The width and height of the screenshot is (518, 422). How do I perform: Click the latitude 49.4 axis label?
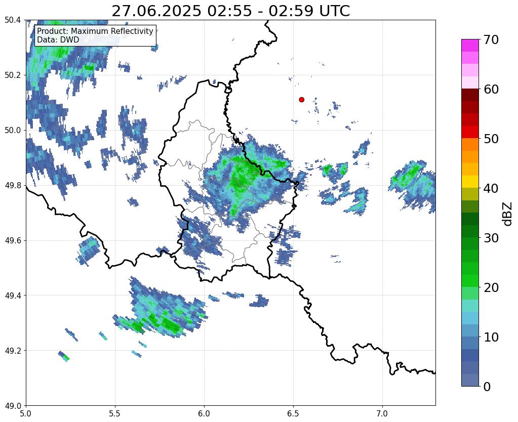13,296
